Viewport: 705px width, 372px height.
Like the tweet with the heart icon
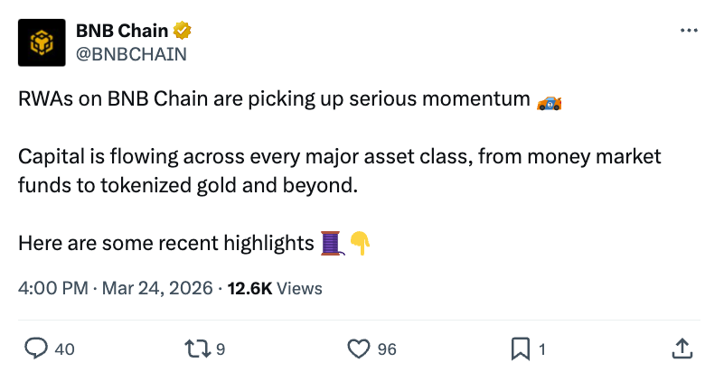(x=359, y=348)
